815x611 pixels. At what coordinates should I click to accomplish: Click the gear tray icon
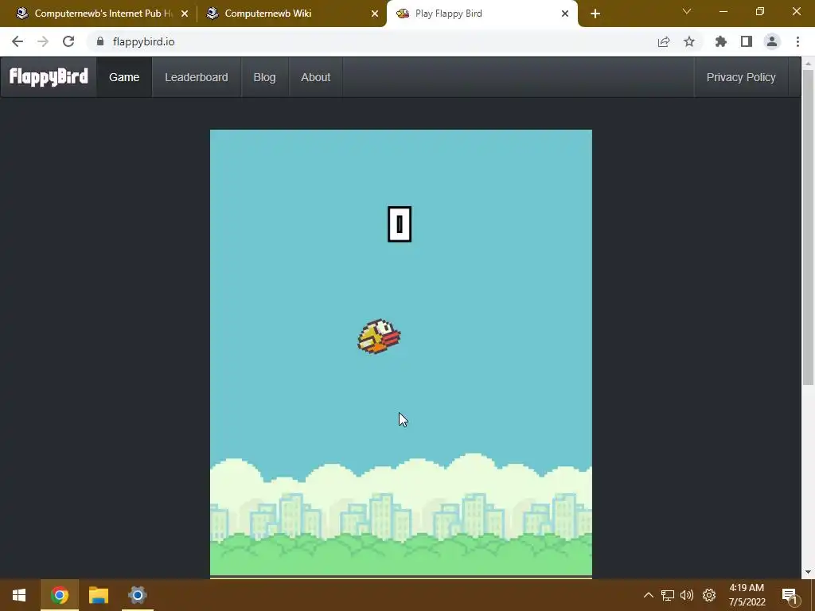click(x=709, y=595)
